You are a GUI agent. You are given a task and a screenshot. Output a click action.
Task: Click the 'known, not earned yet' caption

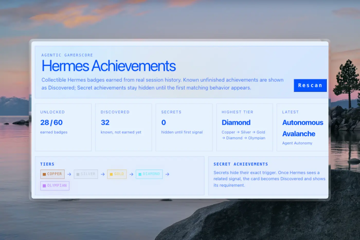121,132
